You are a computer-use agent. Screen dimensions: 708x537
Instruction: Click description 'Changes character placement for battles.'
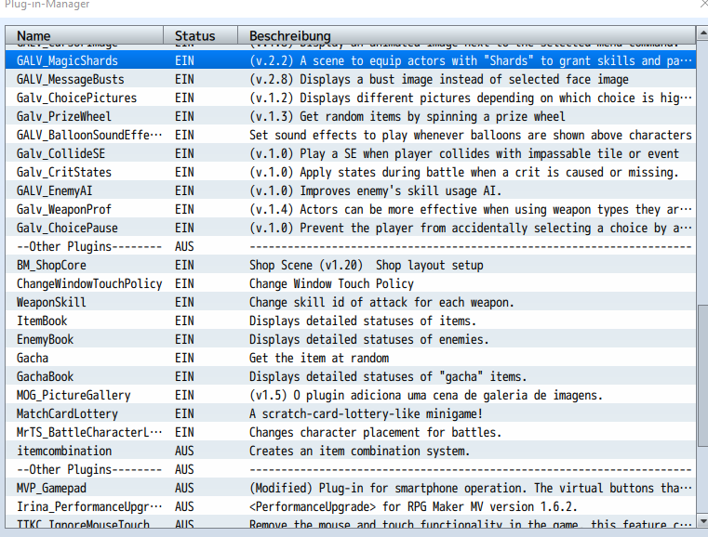pyautogui.click(x=376, y=432)
